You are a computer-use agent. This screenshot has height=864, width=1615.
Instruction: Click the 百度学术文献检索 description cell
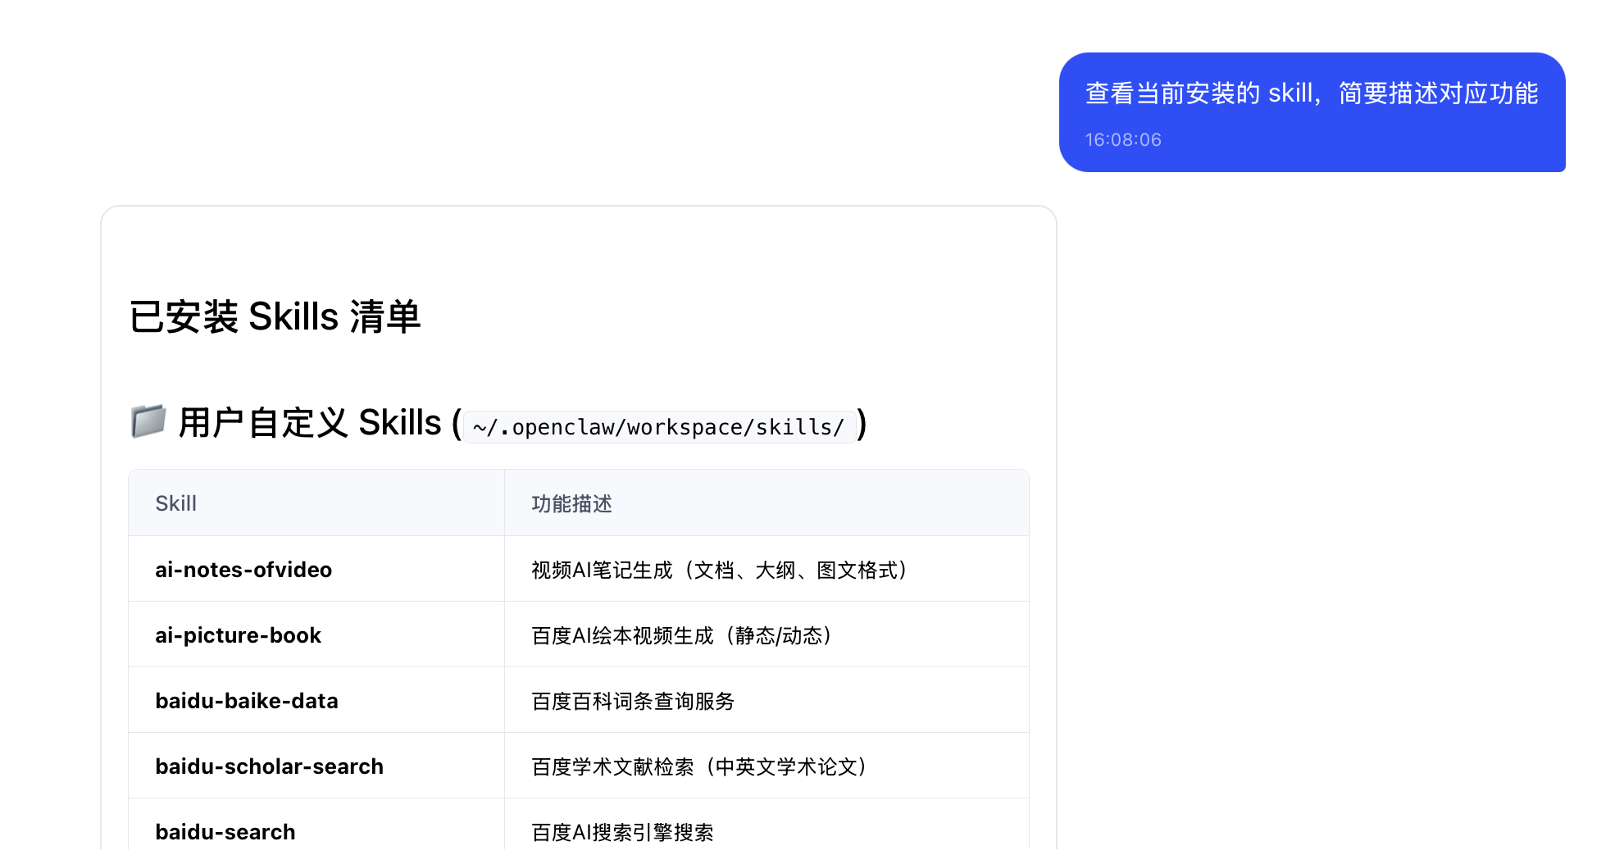pyautogui.click(x=698, y=766)
